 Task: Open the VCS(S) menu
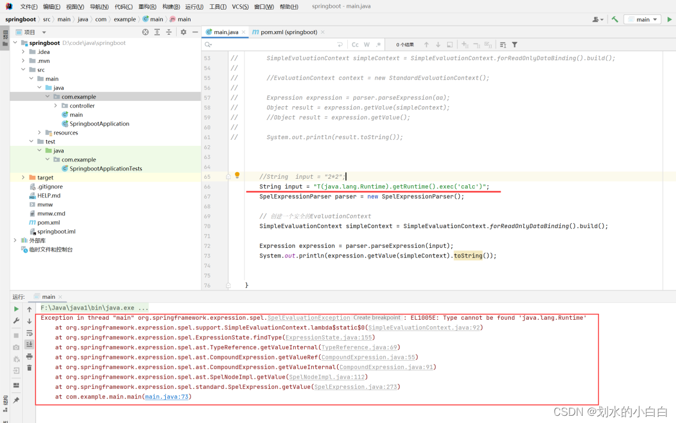240,7
